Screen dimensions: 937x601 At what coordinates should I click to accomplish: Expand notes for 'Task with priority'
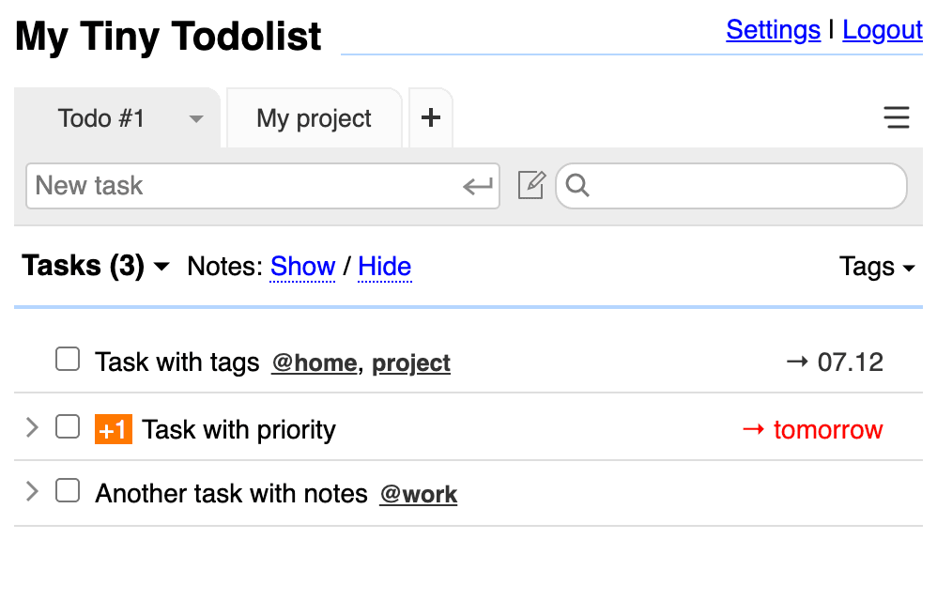tap(32, 428)
